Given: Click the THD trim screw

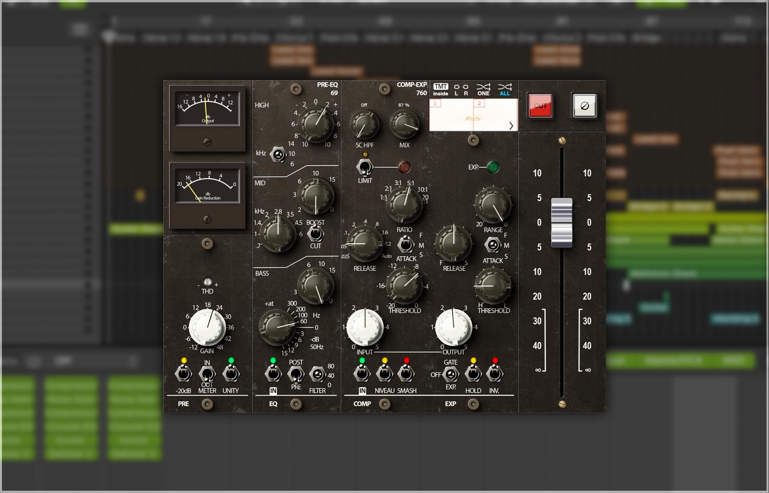Looking at the screenshot, I should click(207, 281).
